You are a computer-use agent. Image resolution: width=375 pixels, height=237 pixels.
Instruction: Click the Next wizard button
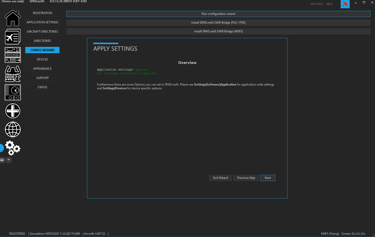click(x=268, y=178)
